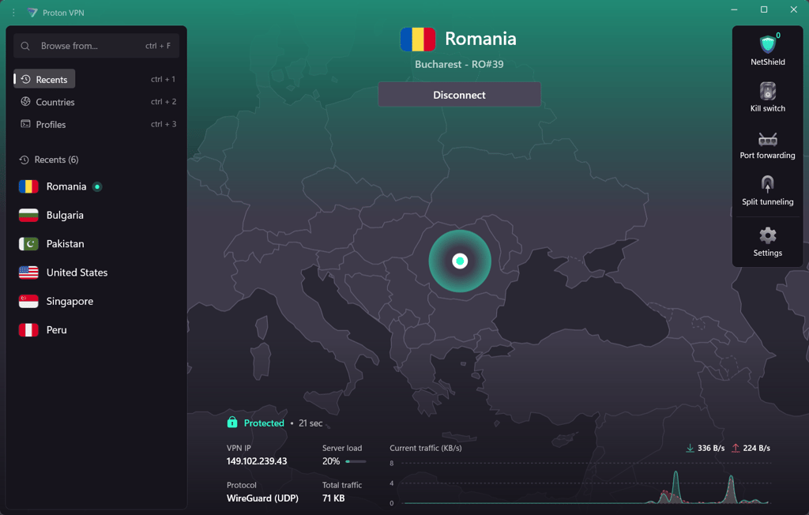The image size is (809, 515).
Task: Select Peru in the recents list
Action: click(96, 329)
